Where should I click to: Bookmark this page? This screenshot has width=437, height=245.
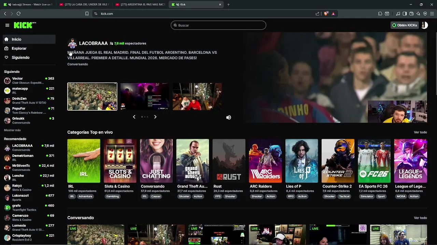(87, 14)
